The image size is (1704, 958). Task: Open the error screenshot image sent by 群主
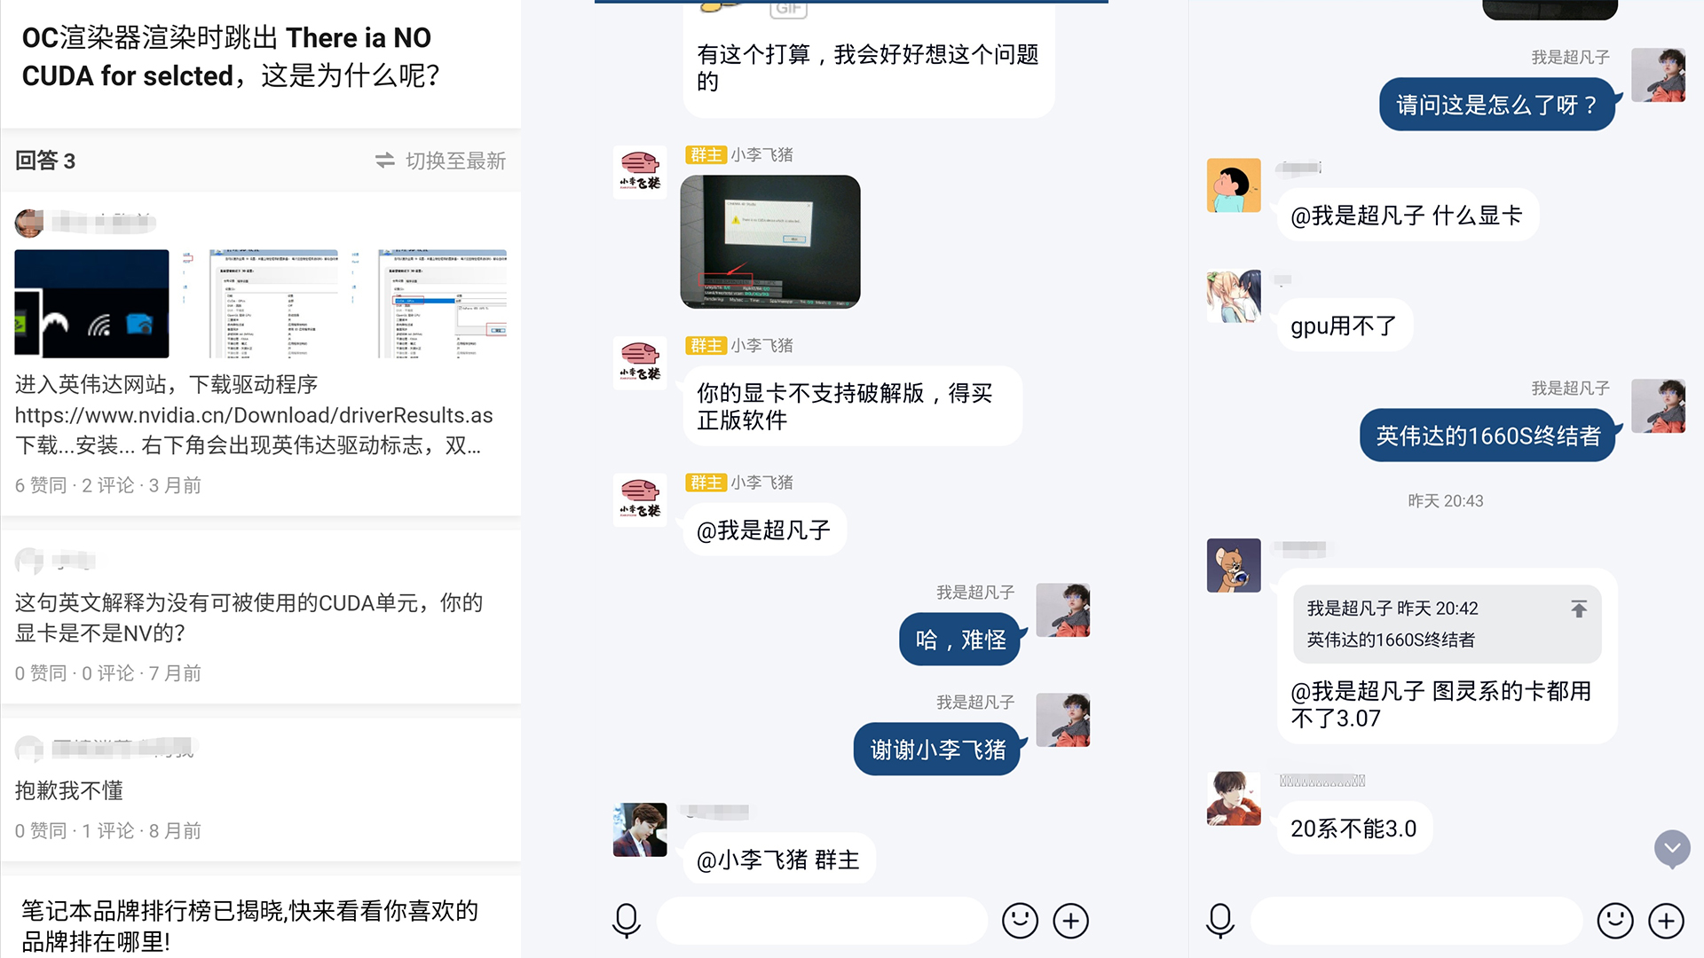pos(770,241)
